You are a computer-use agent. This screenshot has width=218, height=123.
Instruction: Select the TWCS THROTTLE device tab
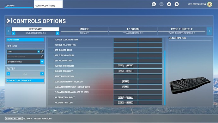tap(182, 31)
